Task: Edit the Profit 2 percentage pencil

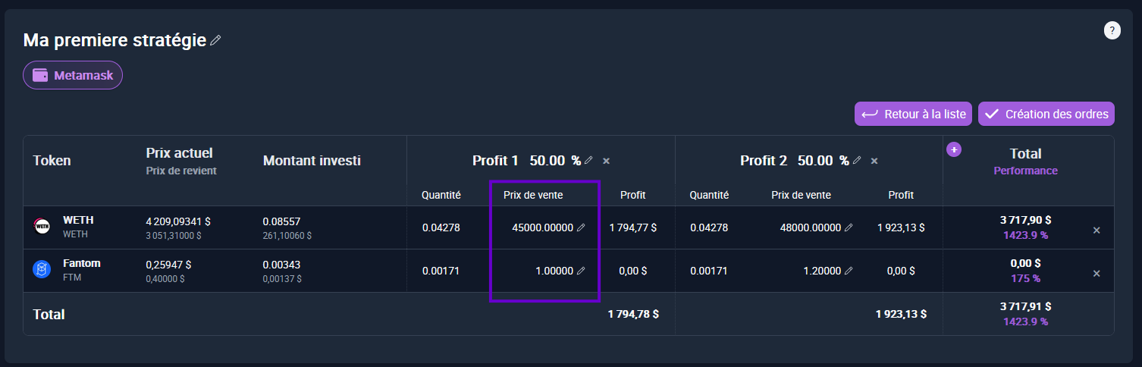Action: click(x=857, y=161)
